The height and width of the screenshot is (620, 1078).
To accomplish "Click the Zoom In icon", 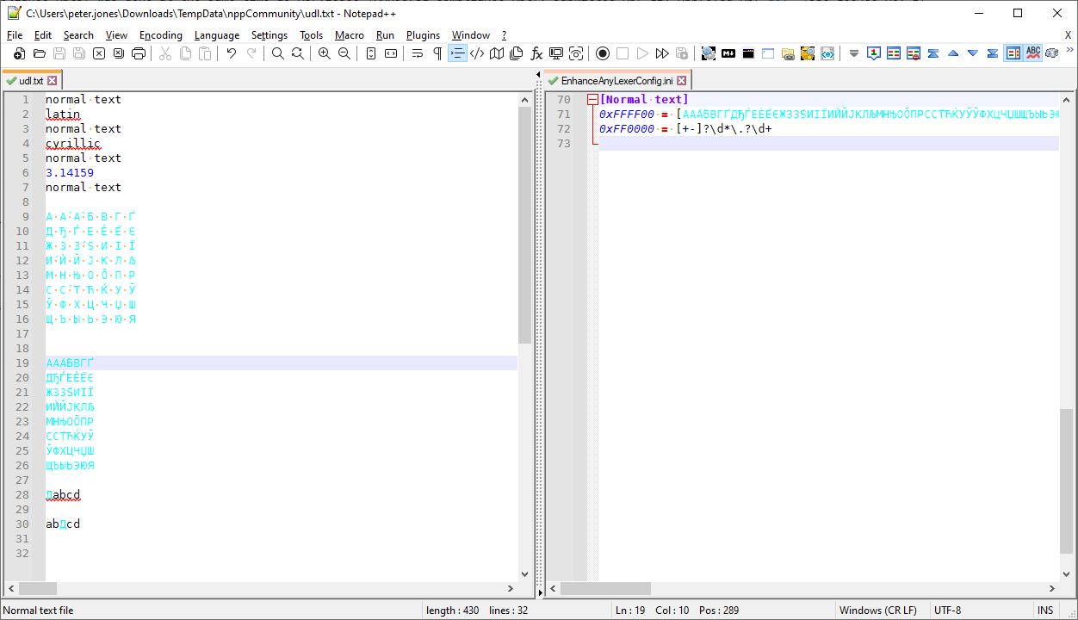I will click(x=325, y=53).
